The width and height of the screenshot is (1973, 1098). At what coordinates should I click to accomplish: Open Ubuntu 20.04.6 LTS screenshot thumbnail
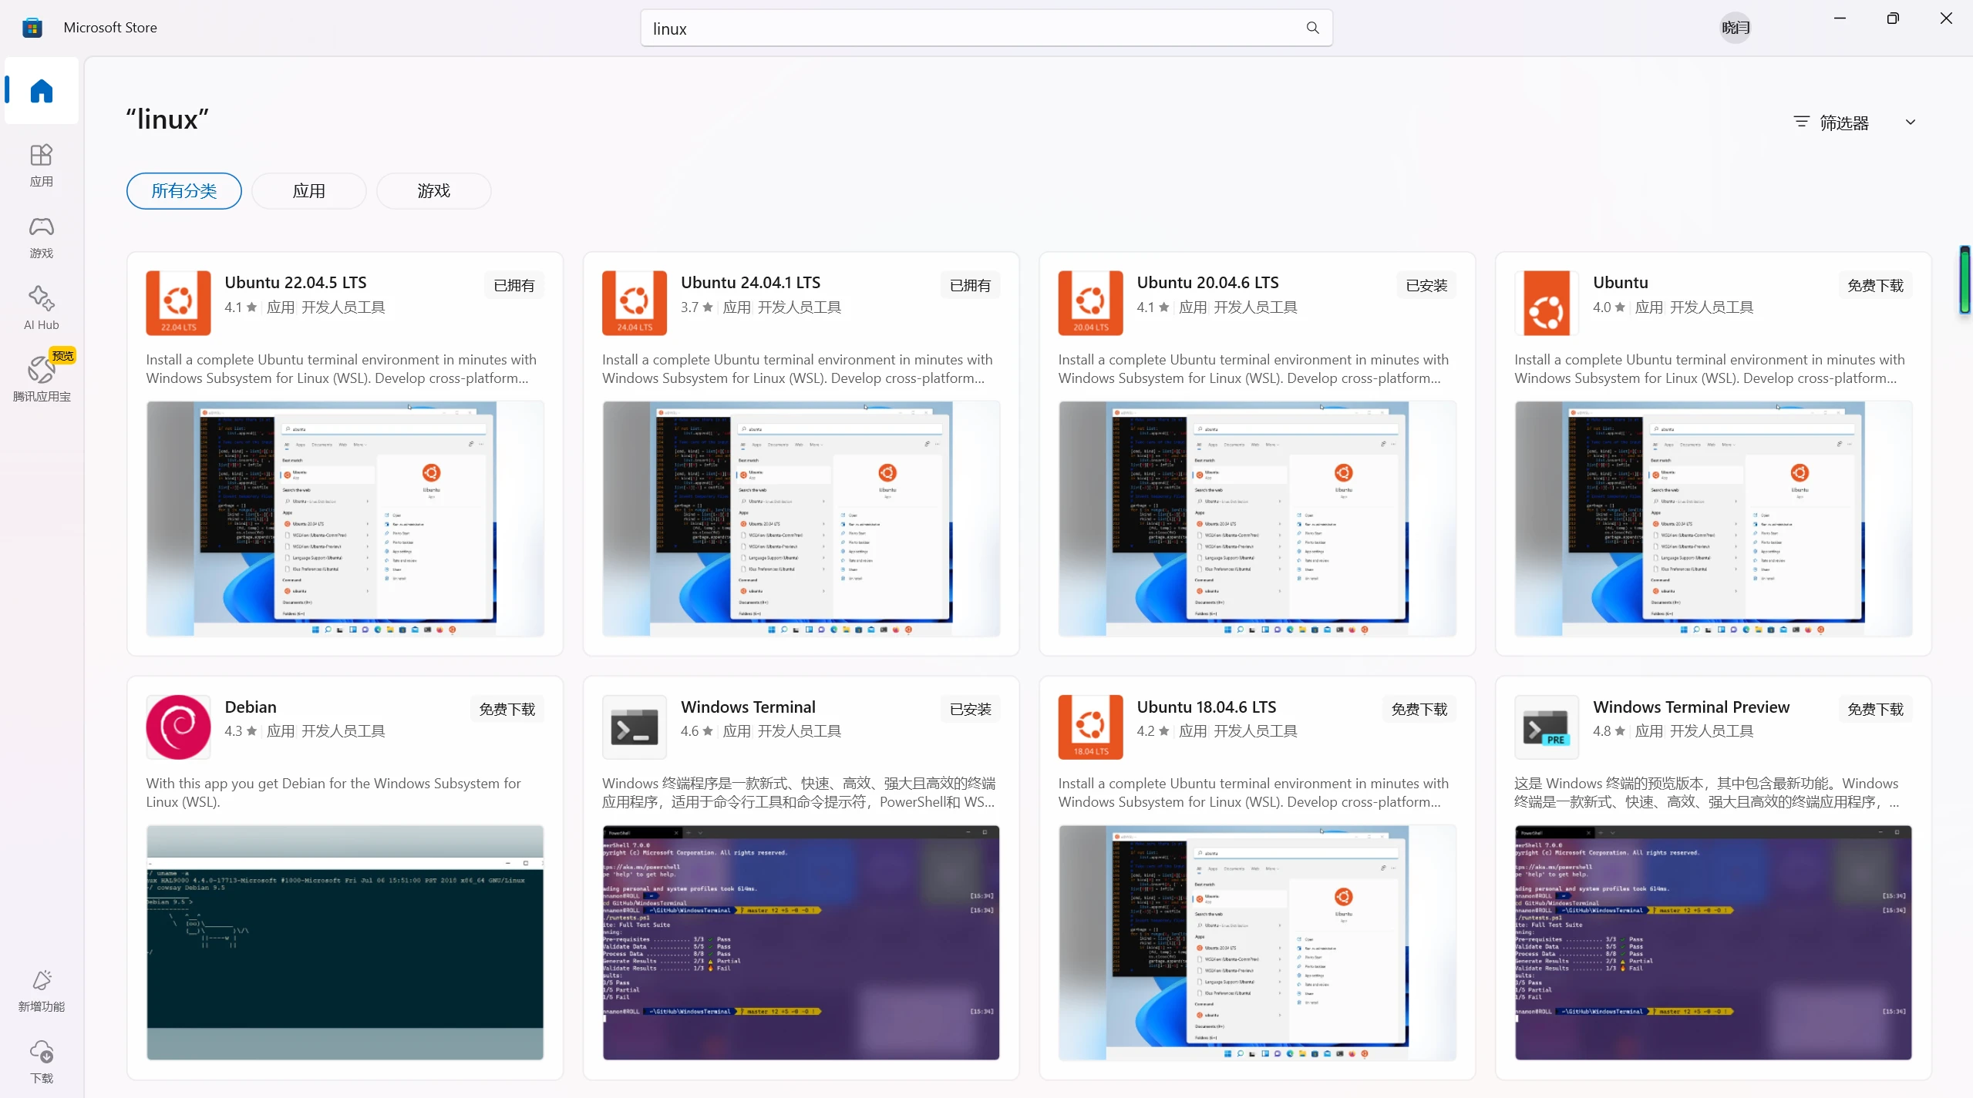[1257, 519]
